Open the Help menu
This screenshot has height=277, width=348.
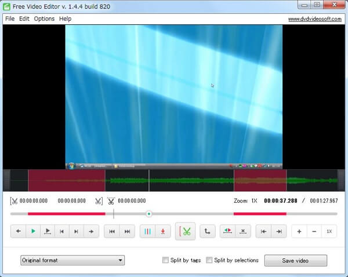pyautogui.click(x=65, y=19)
